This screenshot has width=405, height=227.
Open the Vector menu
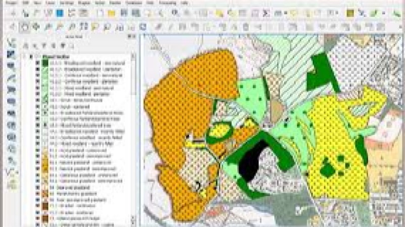click(x=100, y=3)
